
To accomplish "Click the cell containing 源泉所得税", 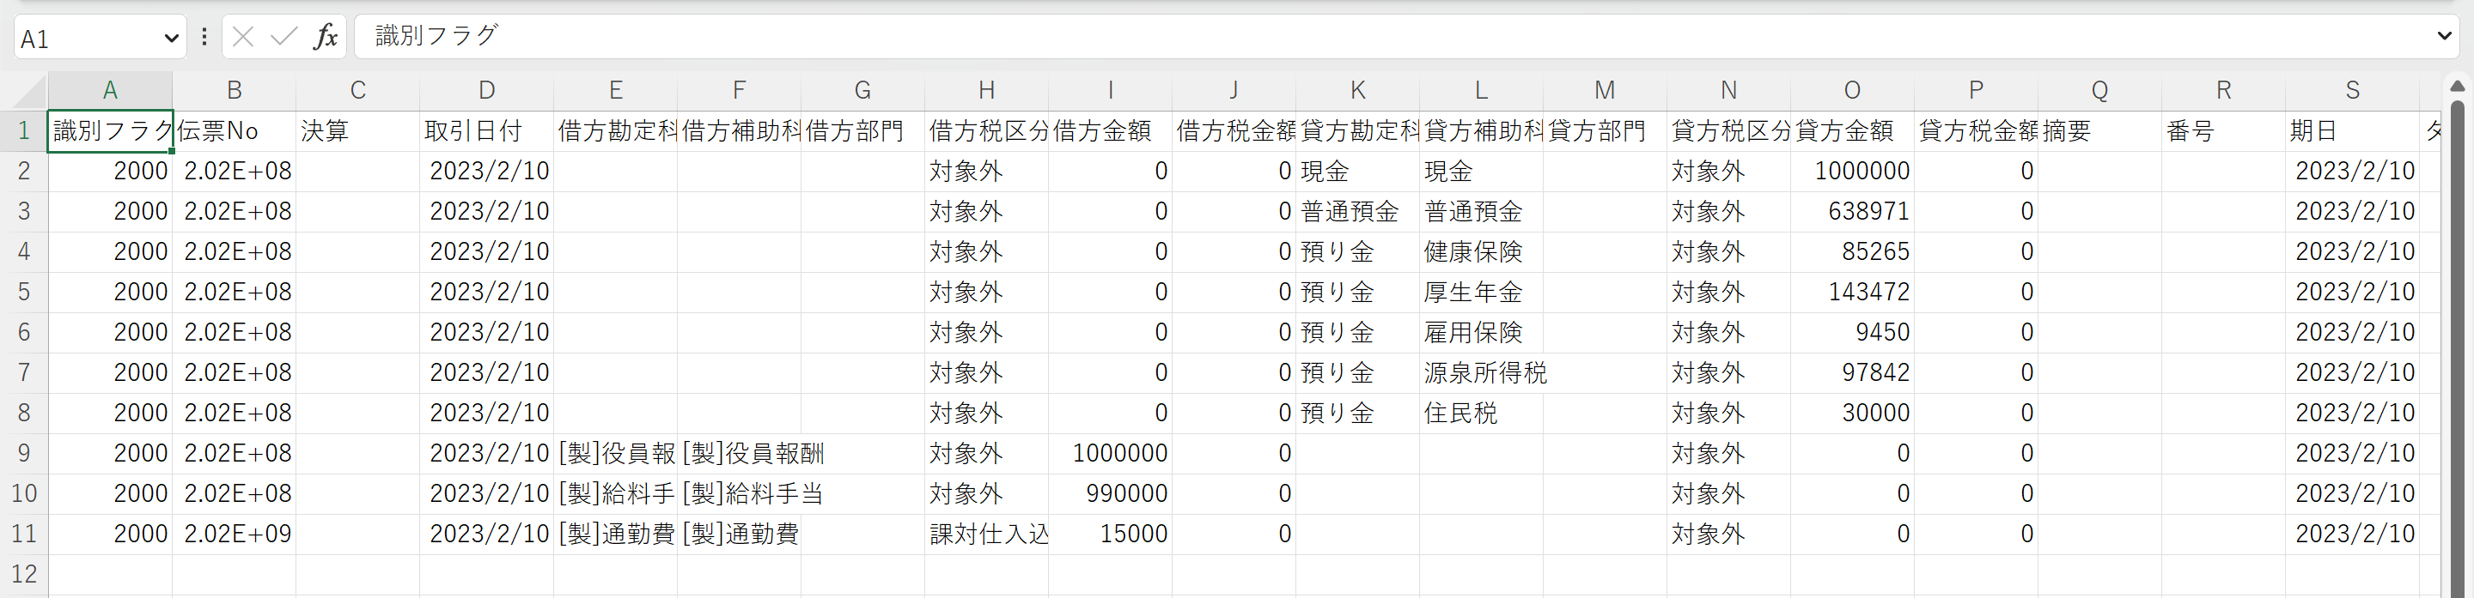I will 1481,373.
